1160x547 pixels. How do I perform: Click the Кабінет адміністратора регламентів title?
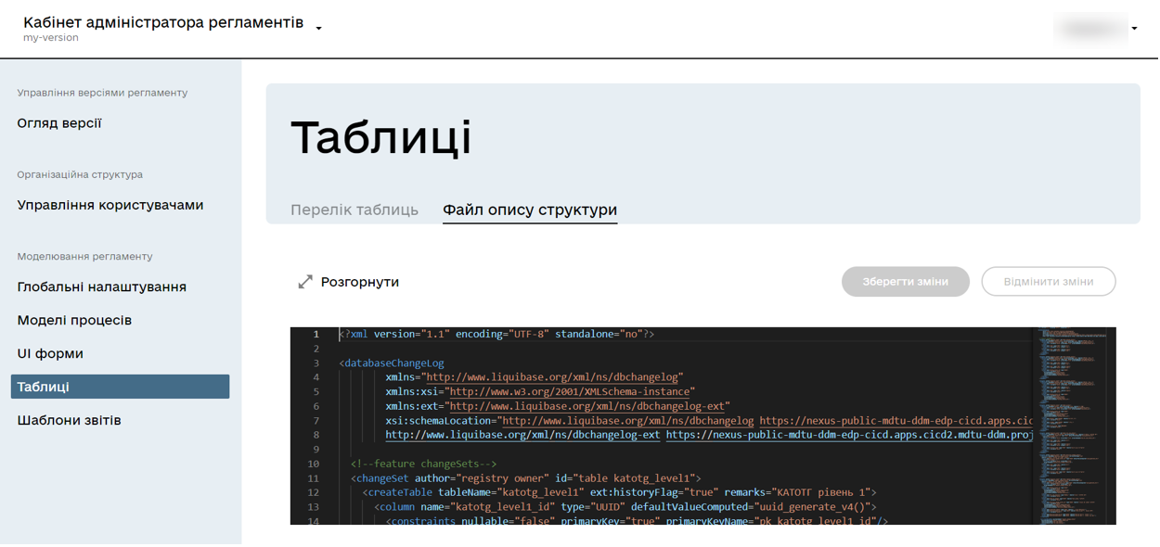coord(163,22)
